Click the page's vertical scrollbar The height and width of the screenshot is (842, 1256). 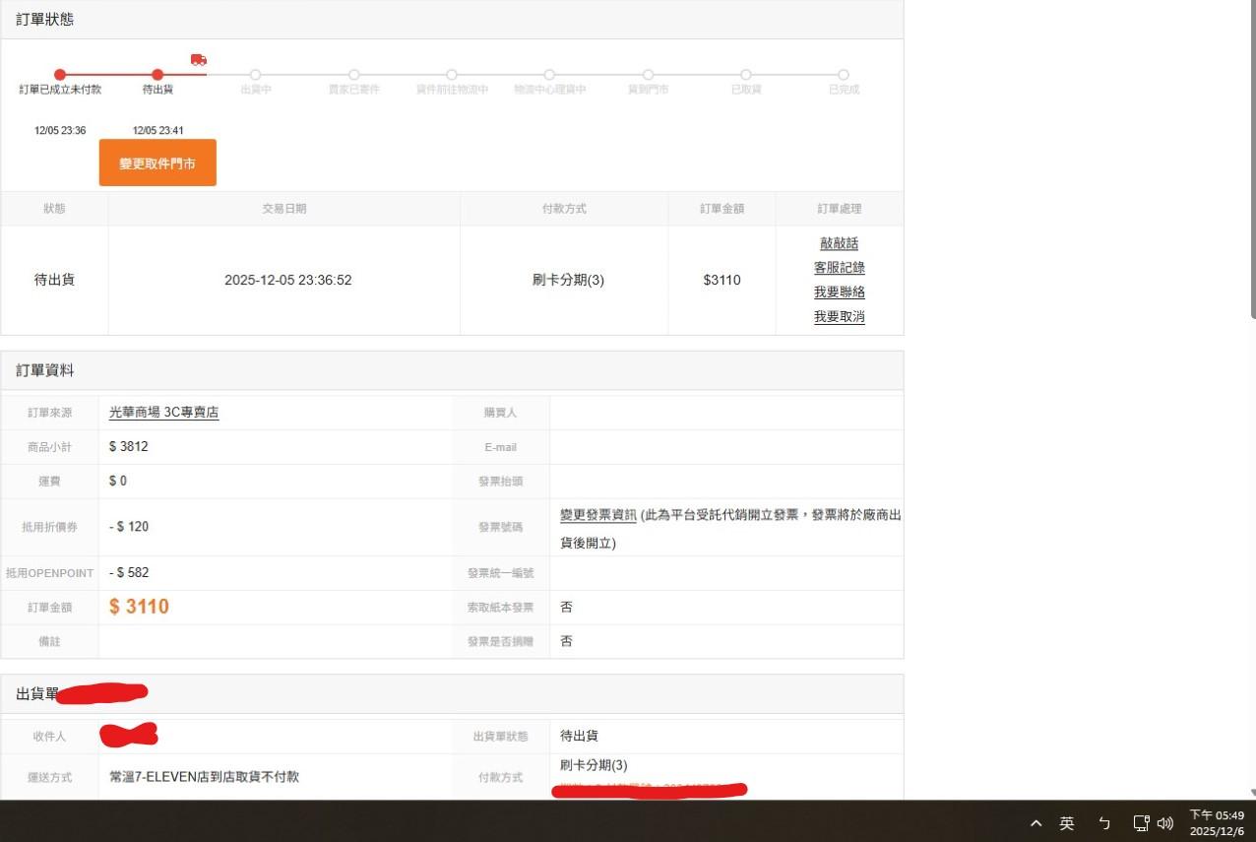1252,197
